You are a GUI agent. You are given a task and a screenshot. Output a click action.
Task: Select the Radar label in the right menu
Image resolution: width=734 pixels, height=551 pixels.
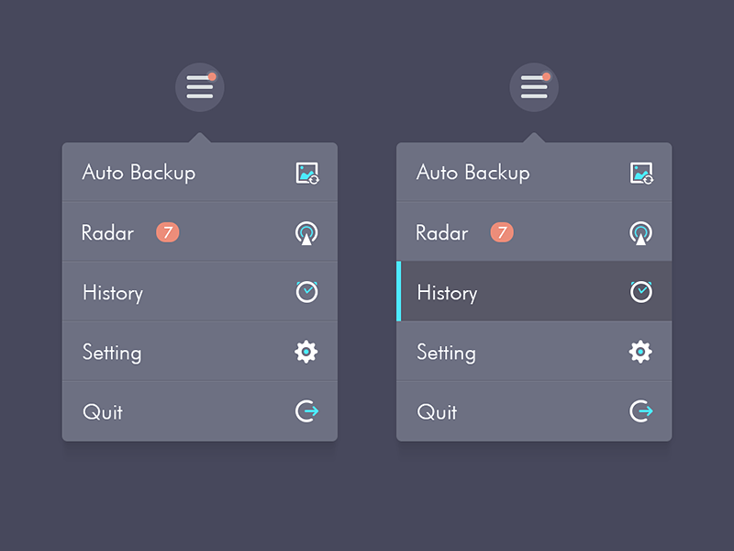(442, 233)
